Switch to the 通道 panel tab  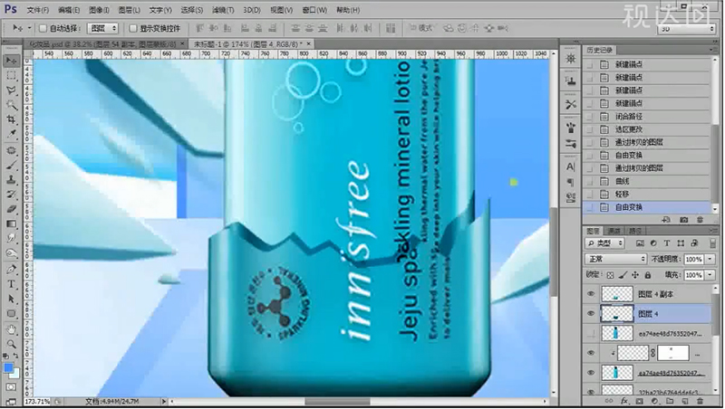[614, 231]
